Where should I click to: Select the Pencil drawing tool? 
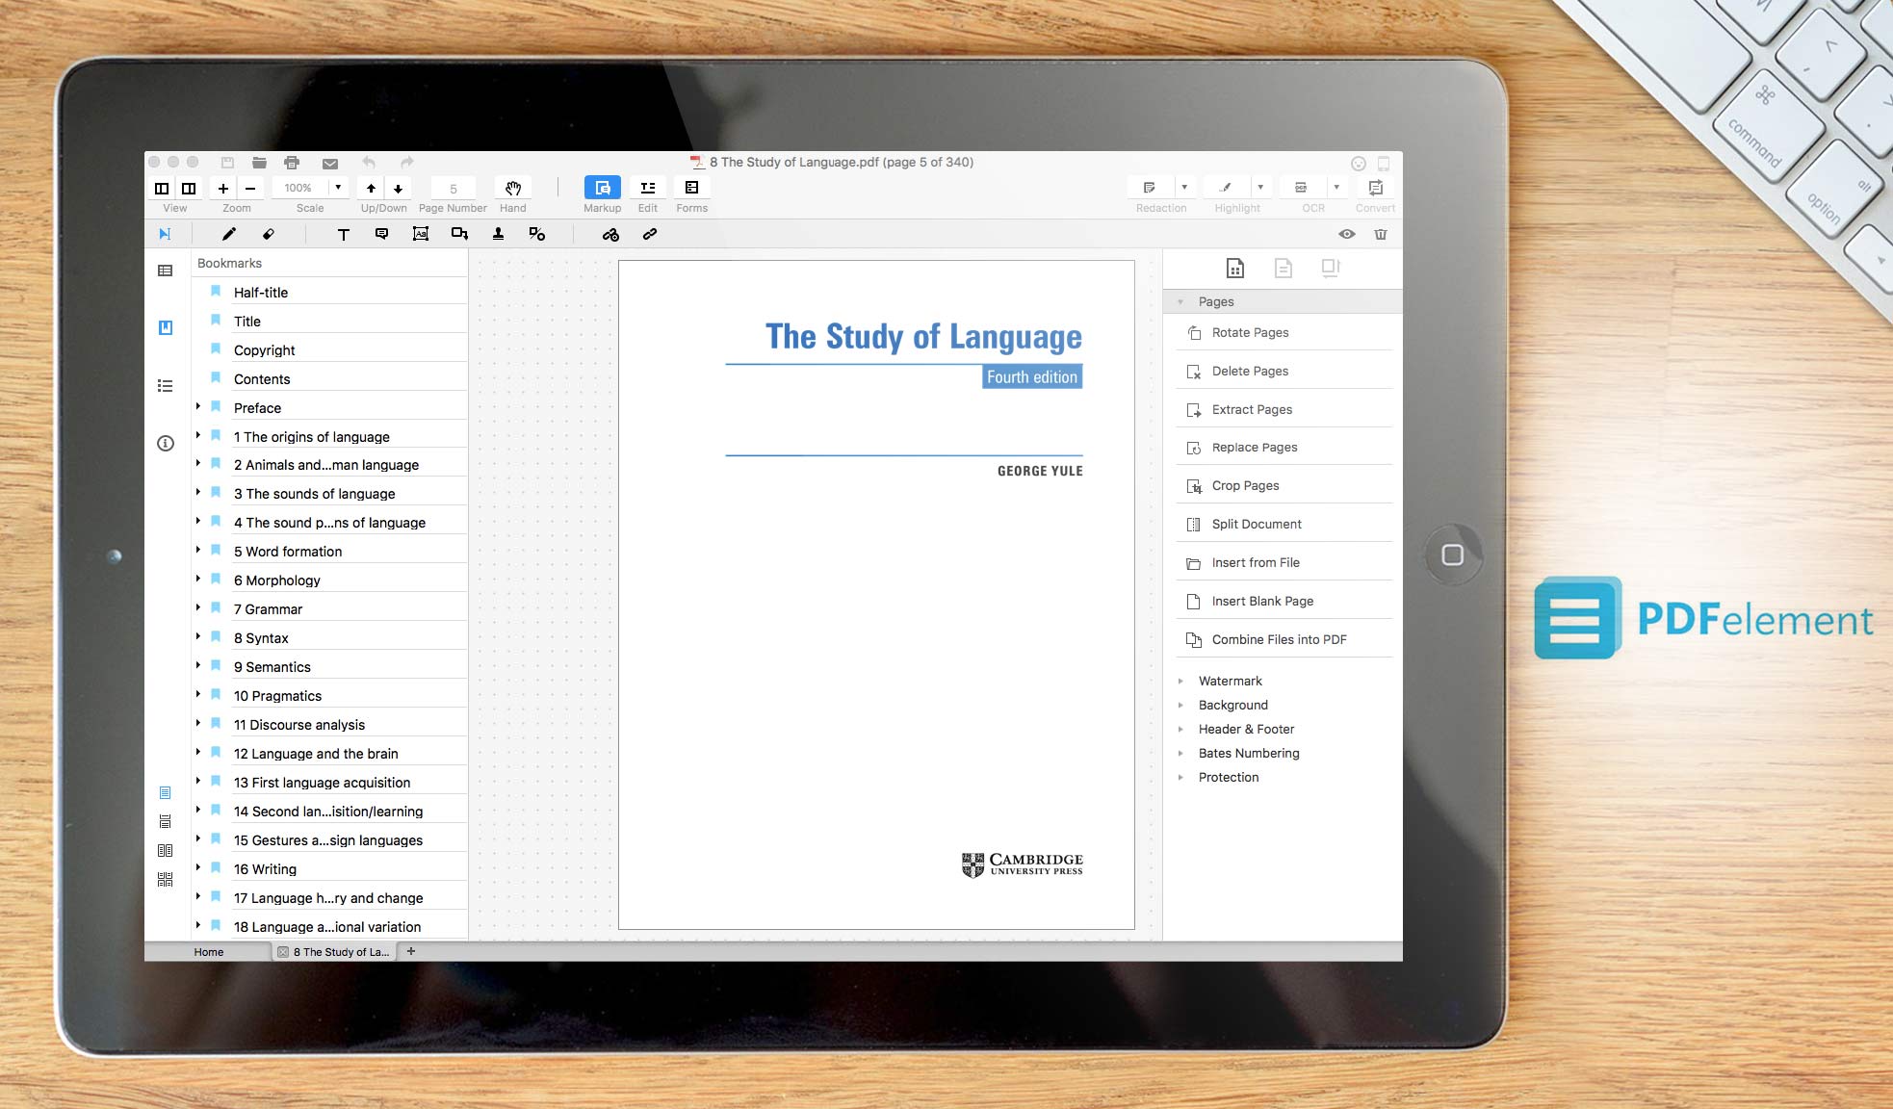pos(228,234)
